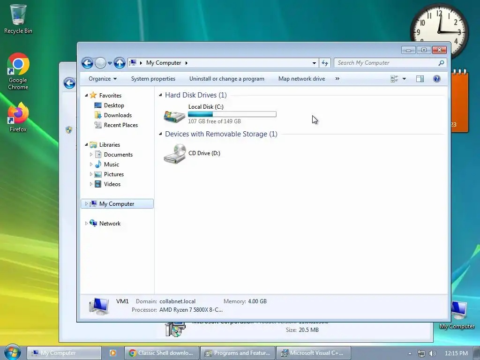Click Local Disk (C:) usage bar
This screenshot has width=480, height=360.
click(232, 114)
